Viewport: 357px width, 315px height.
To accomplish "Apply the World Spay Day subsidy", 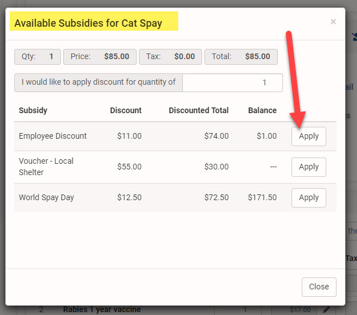I will coord(309,197).
